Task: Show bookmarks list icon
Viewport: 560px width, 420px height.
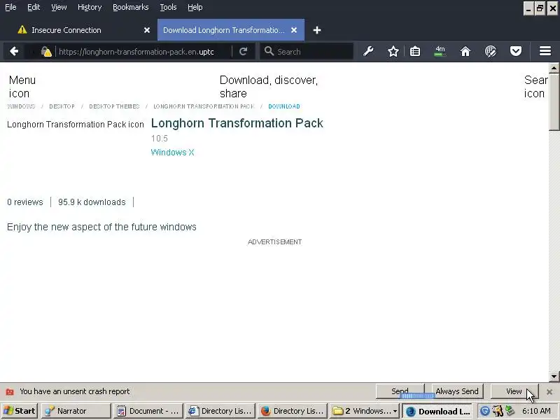Action: click(x=415, y=51)
